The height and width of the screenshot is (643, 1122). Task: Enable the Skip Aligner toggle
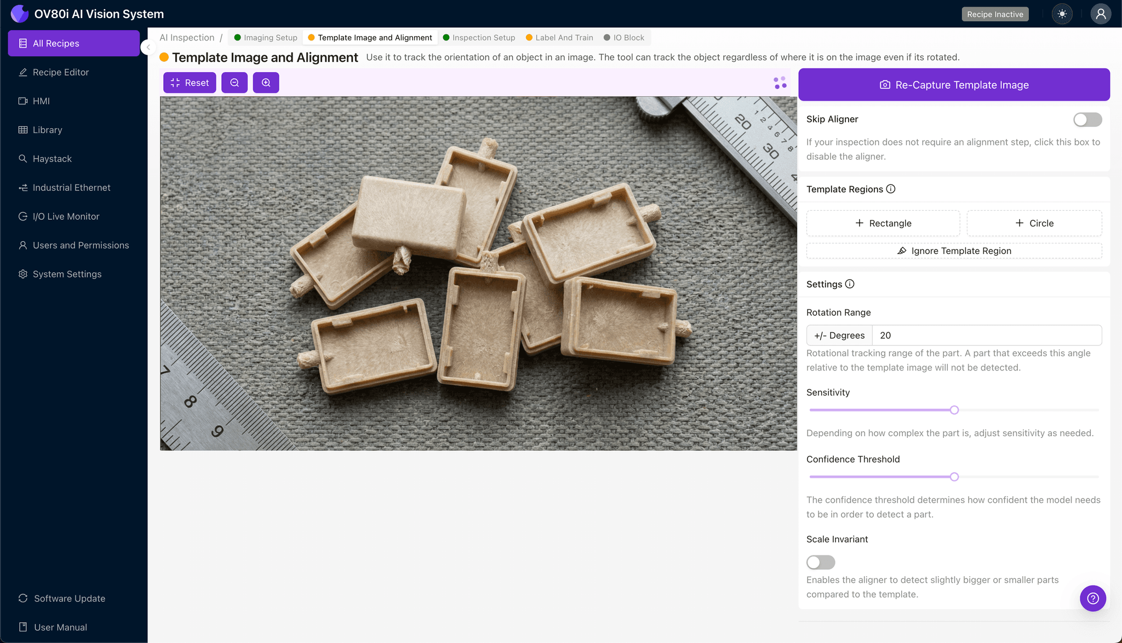1087,119
